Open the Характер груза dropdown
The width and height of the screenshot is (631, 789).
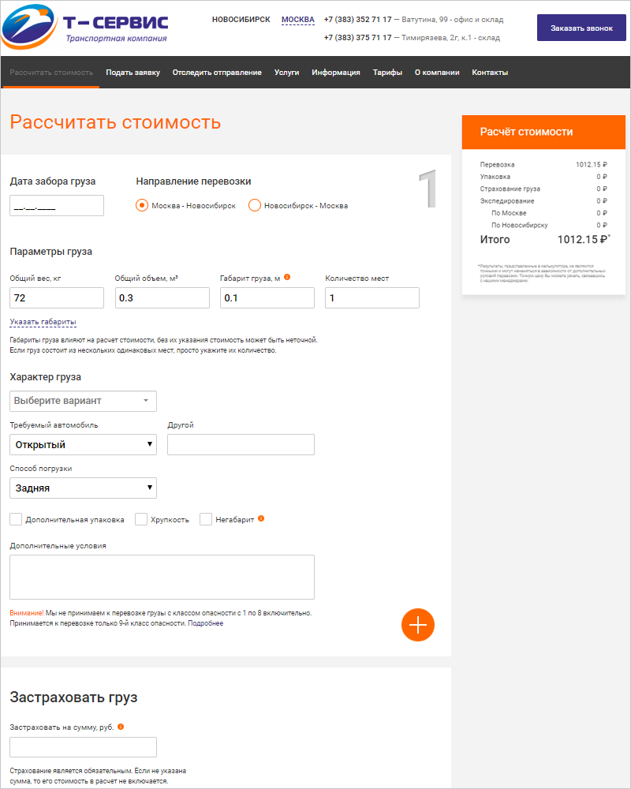coord(83,401)
